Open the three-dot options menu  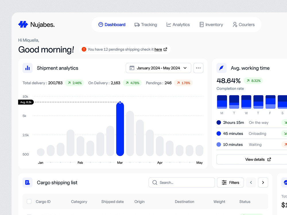pyautogui.click(x=198, y=68)
